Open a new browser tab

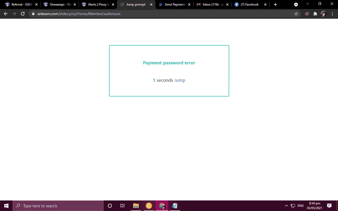[275, 4]
